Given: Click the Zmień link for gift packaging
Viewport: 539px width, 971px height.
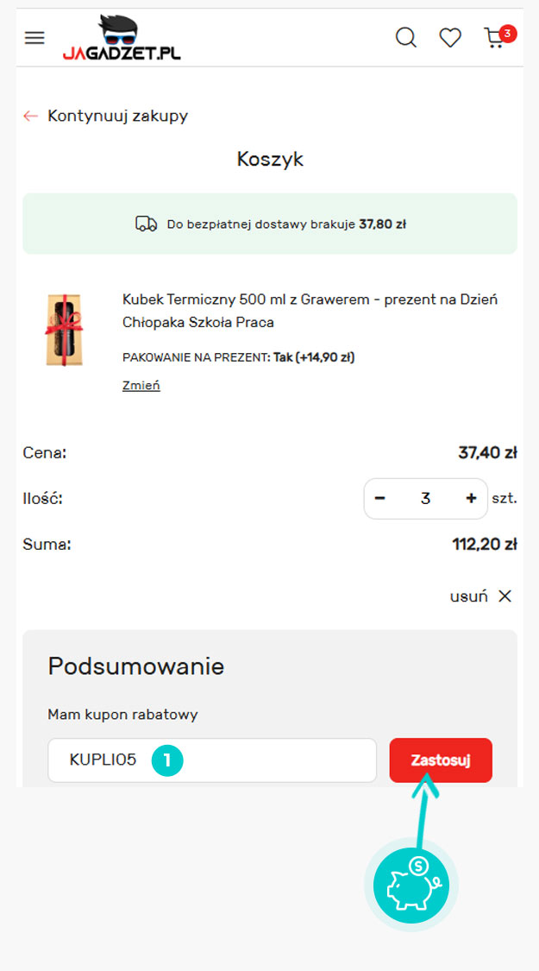Looking at the screenshot, I should pos(141,386).
